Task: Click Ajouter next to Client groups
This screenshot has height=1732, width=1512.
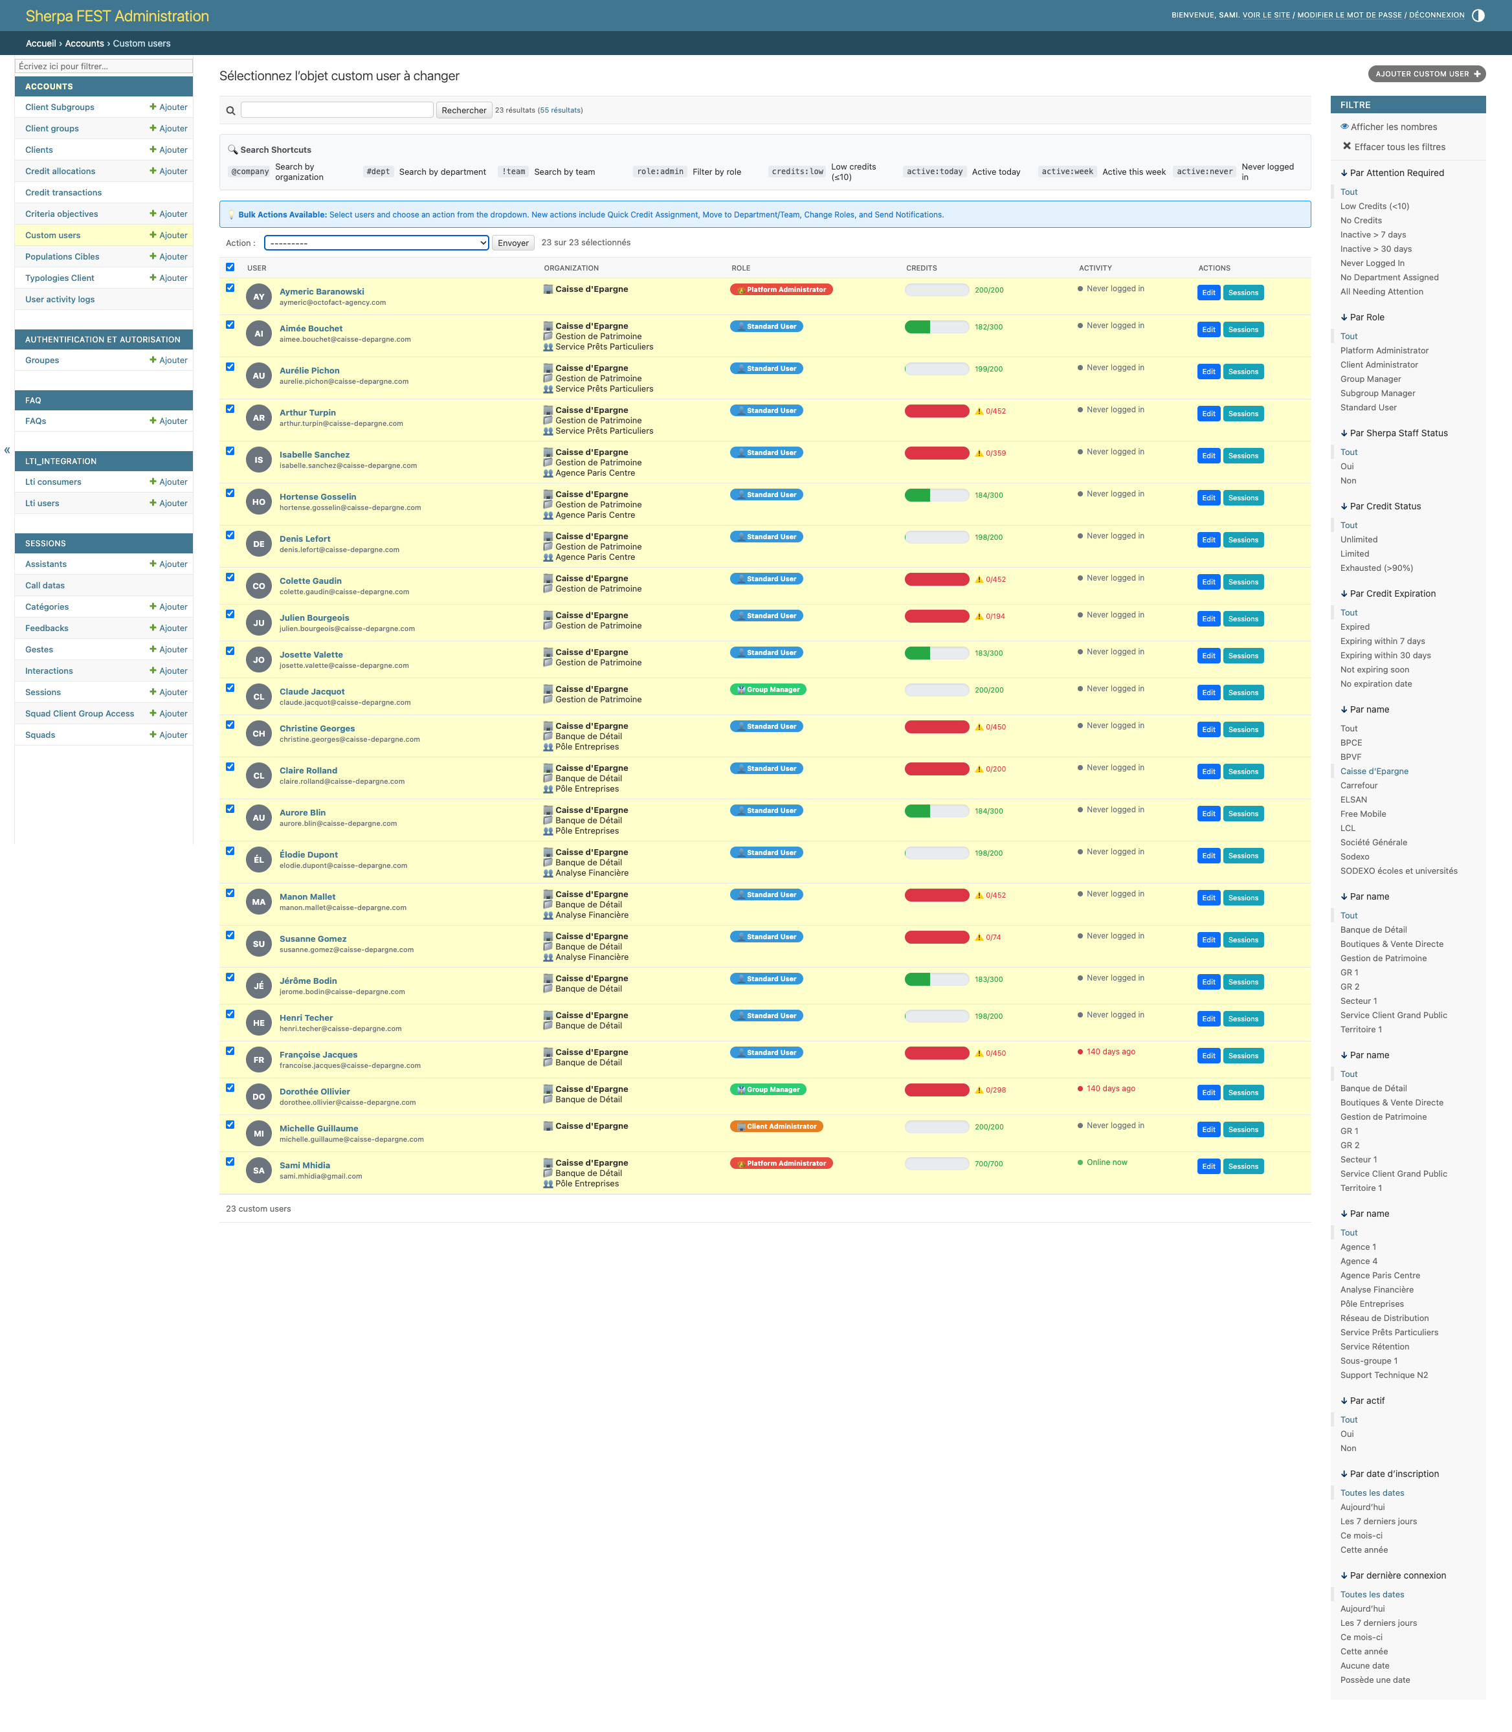Action: (168, 128)
